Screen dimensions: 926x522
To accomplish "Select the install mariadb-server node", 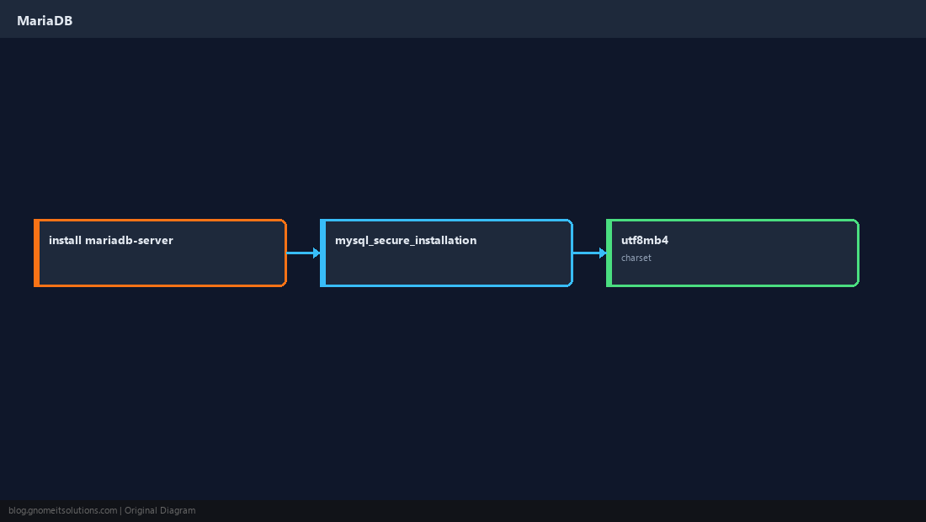I will click(x=160, y=253).
